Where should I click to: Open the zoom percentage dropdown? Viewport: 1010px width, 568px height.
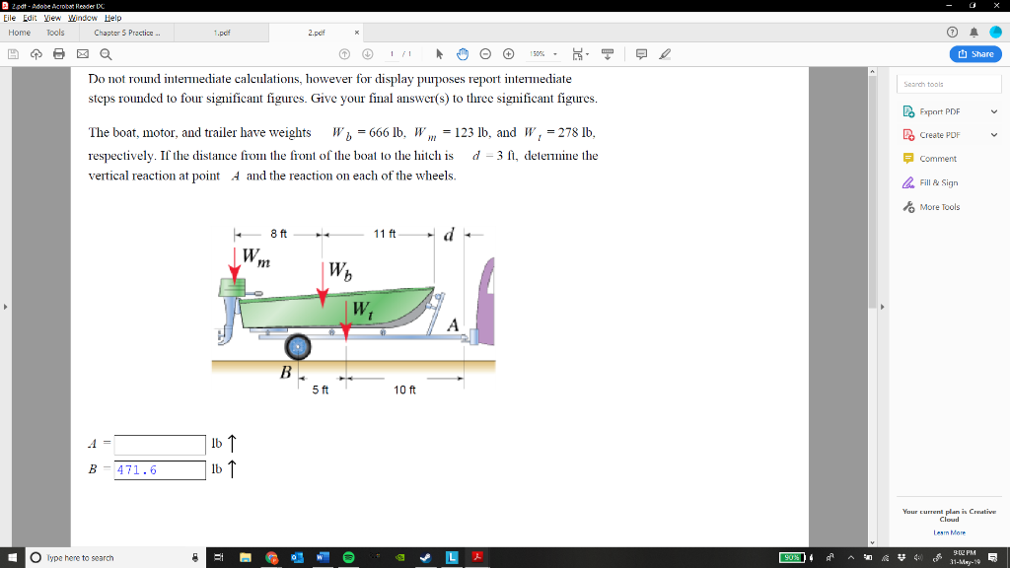pyautogui.click(x=555, y=54)
